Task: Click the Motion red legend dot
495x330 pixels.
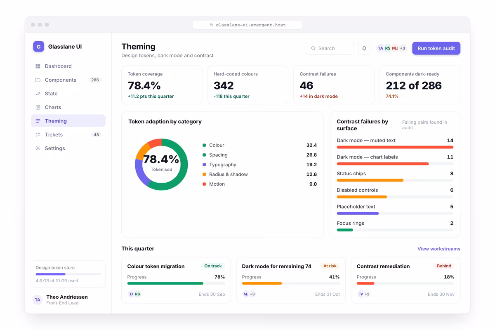Action: click(x=204, y=184)
